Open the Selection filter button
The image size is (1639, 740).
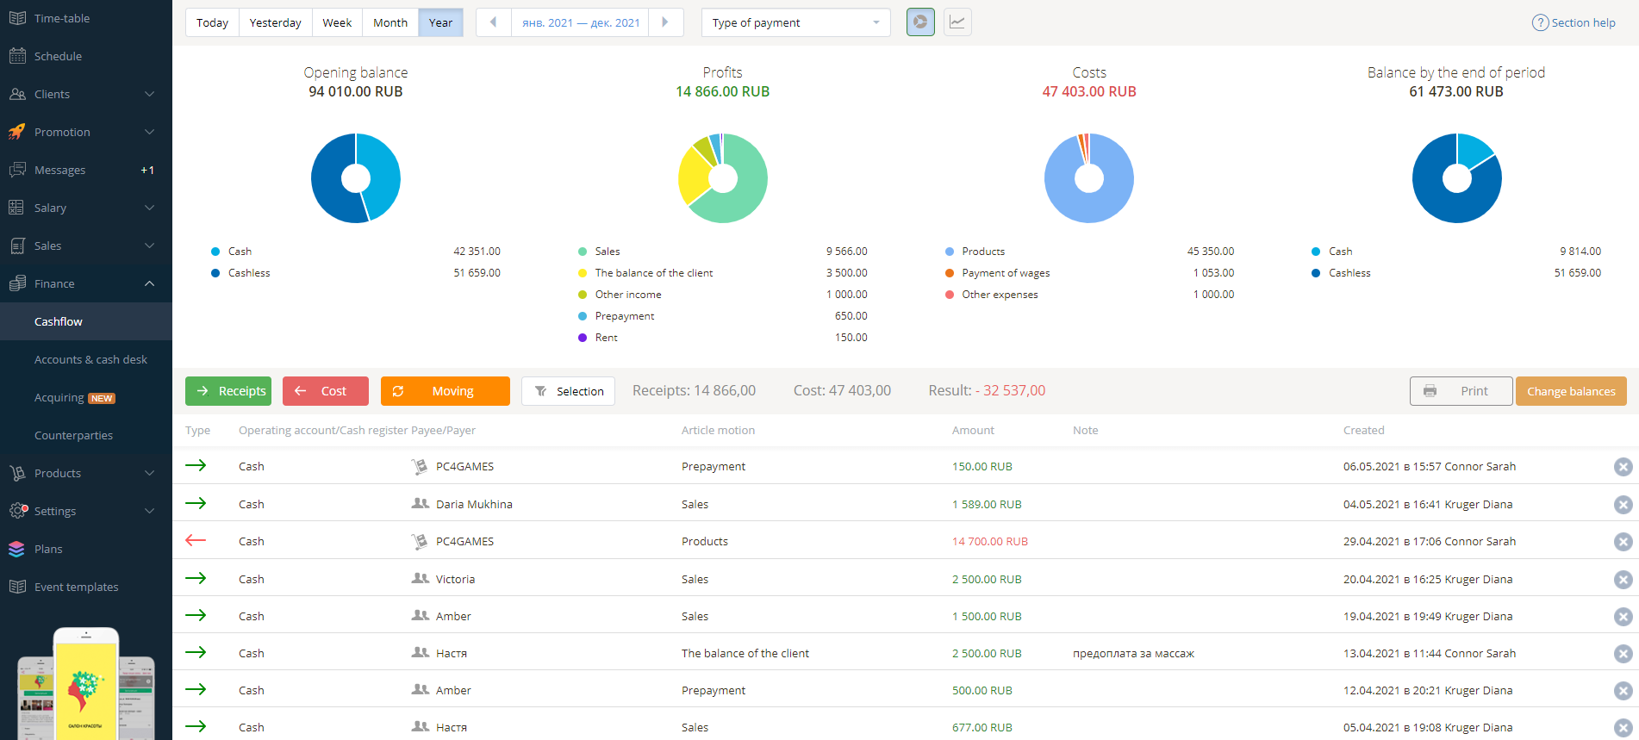[x=568, y=391]
